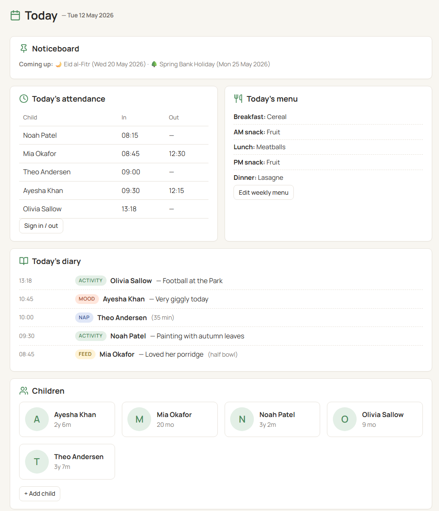This screenshot has height=511, width=439.
Task: Click the NAP tag on Theo Andersen entry
Action: [84, 317]
